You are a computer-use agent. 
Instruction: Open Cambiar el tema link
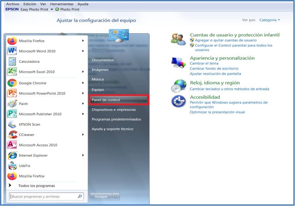coord(204,63)
